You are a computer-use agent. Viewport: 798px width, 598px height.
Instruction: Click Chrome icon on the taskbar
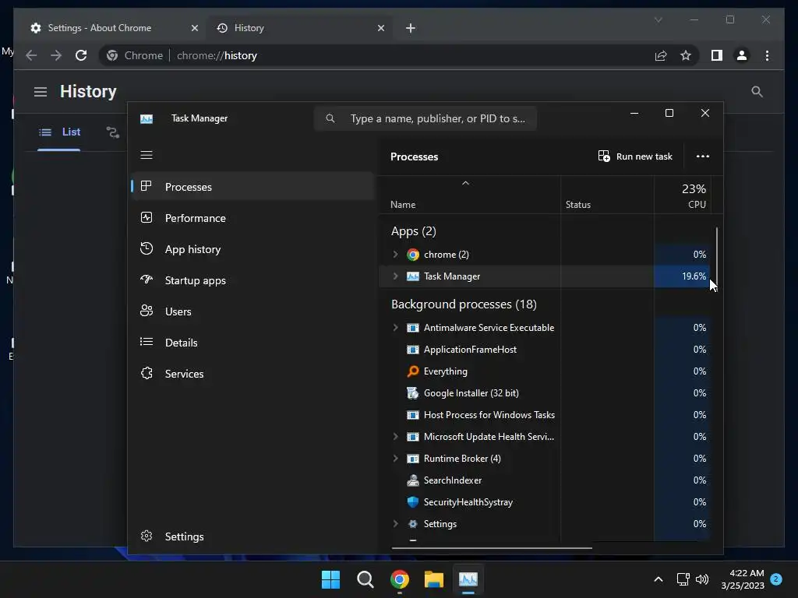pos(400,579)
